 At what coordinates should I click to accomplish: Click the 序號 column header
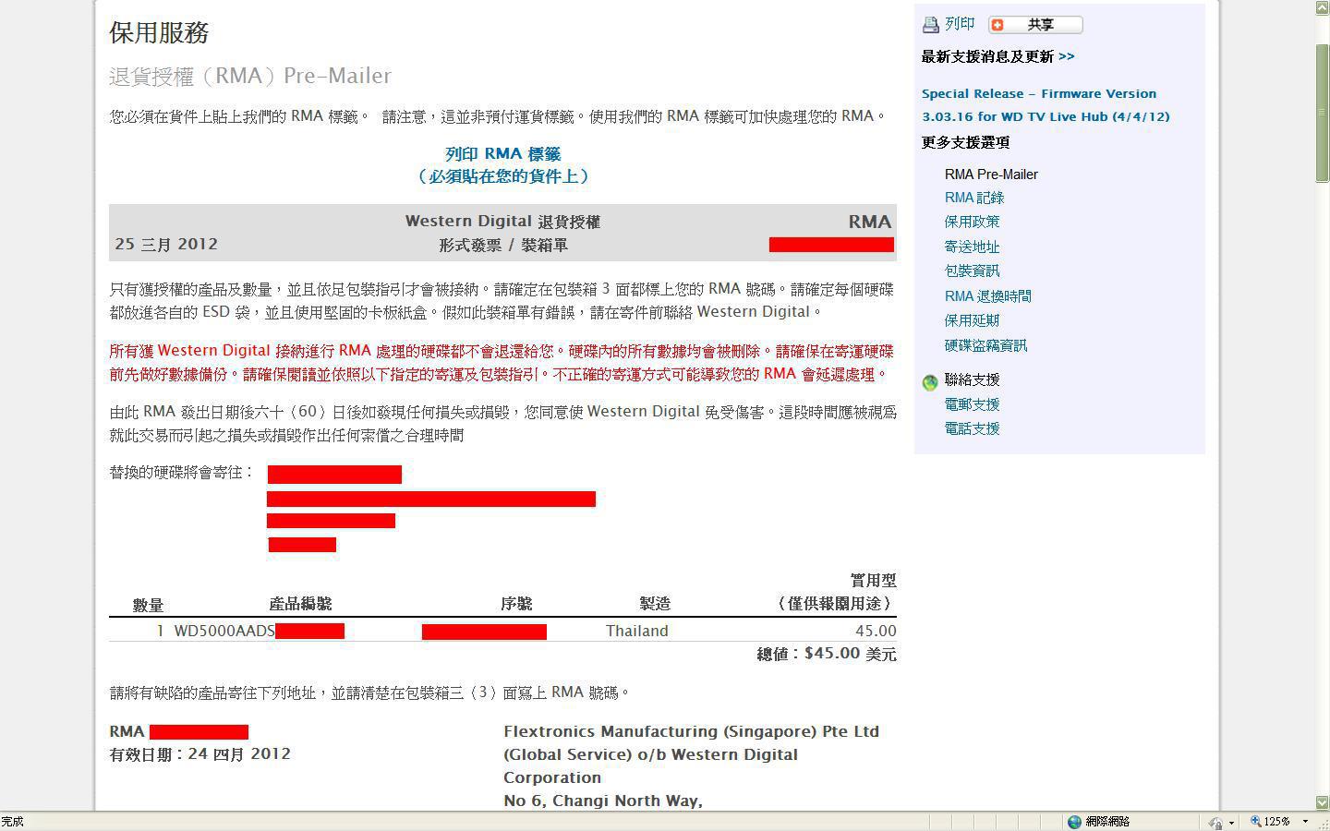point(516,604)
